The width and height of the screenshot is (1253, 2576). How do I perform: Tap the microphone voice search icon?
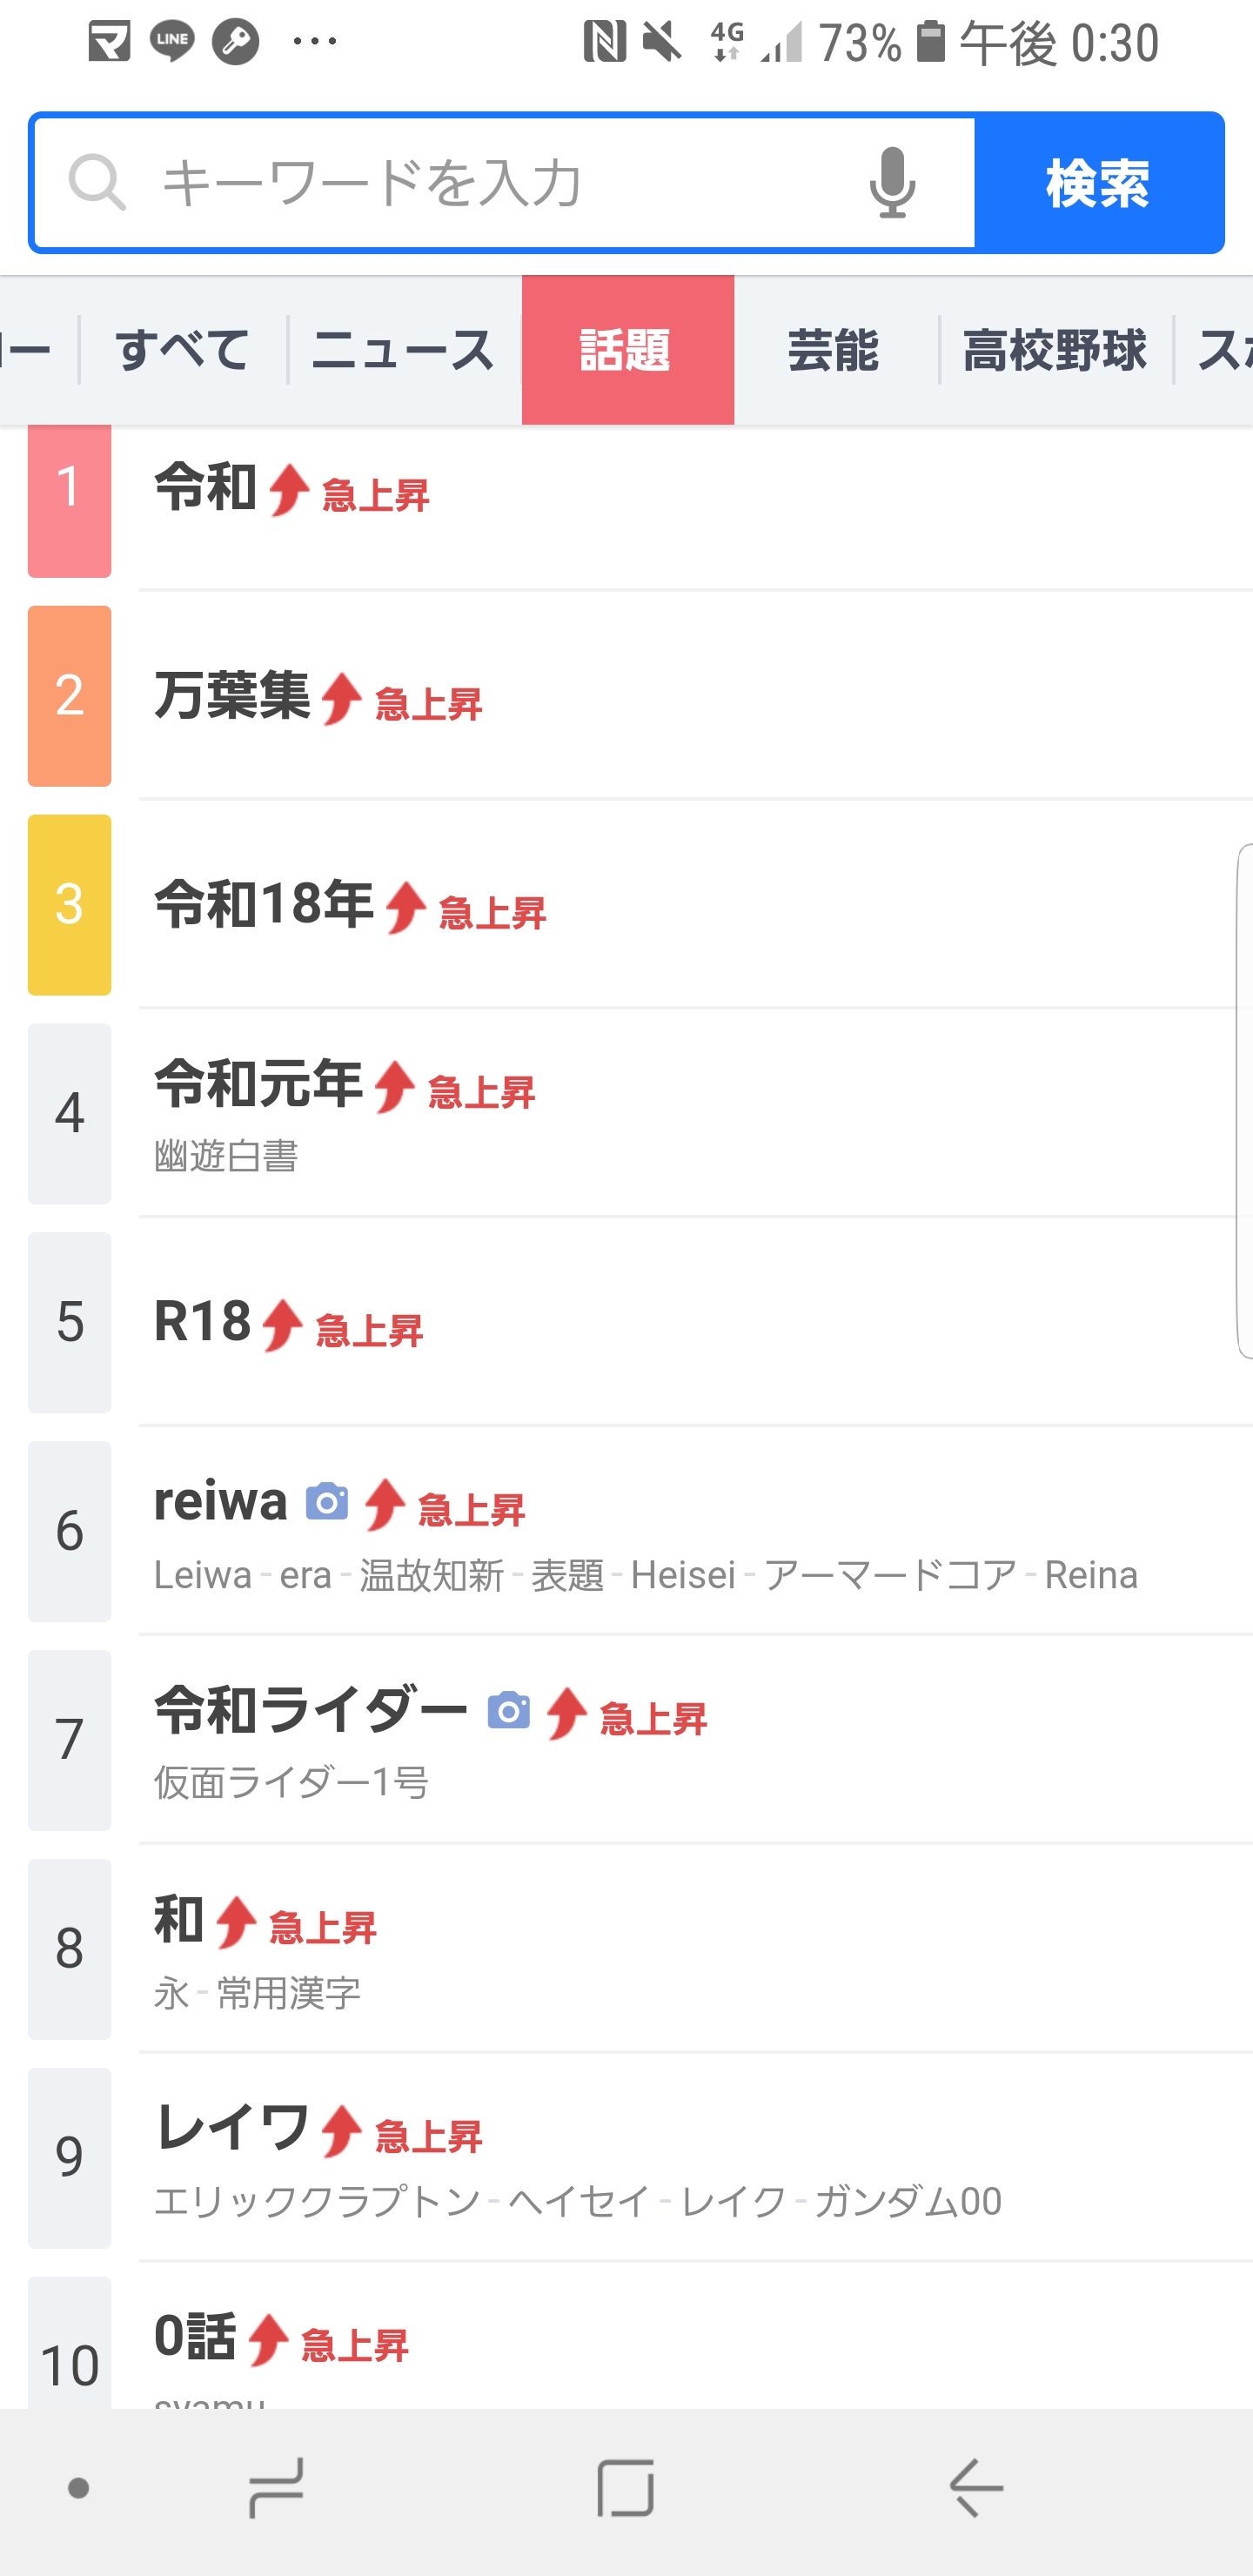pos(891,182)
